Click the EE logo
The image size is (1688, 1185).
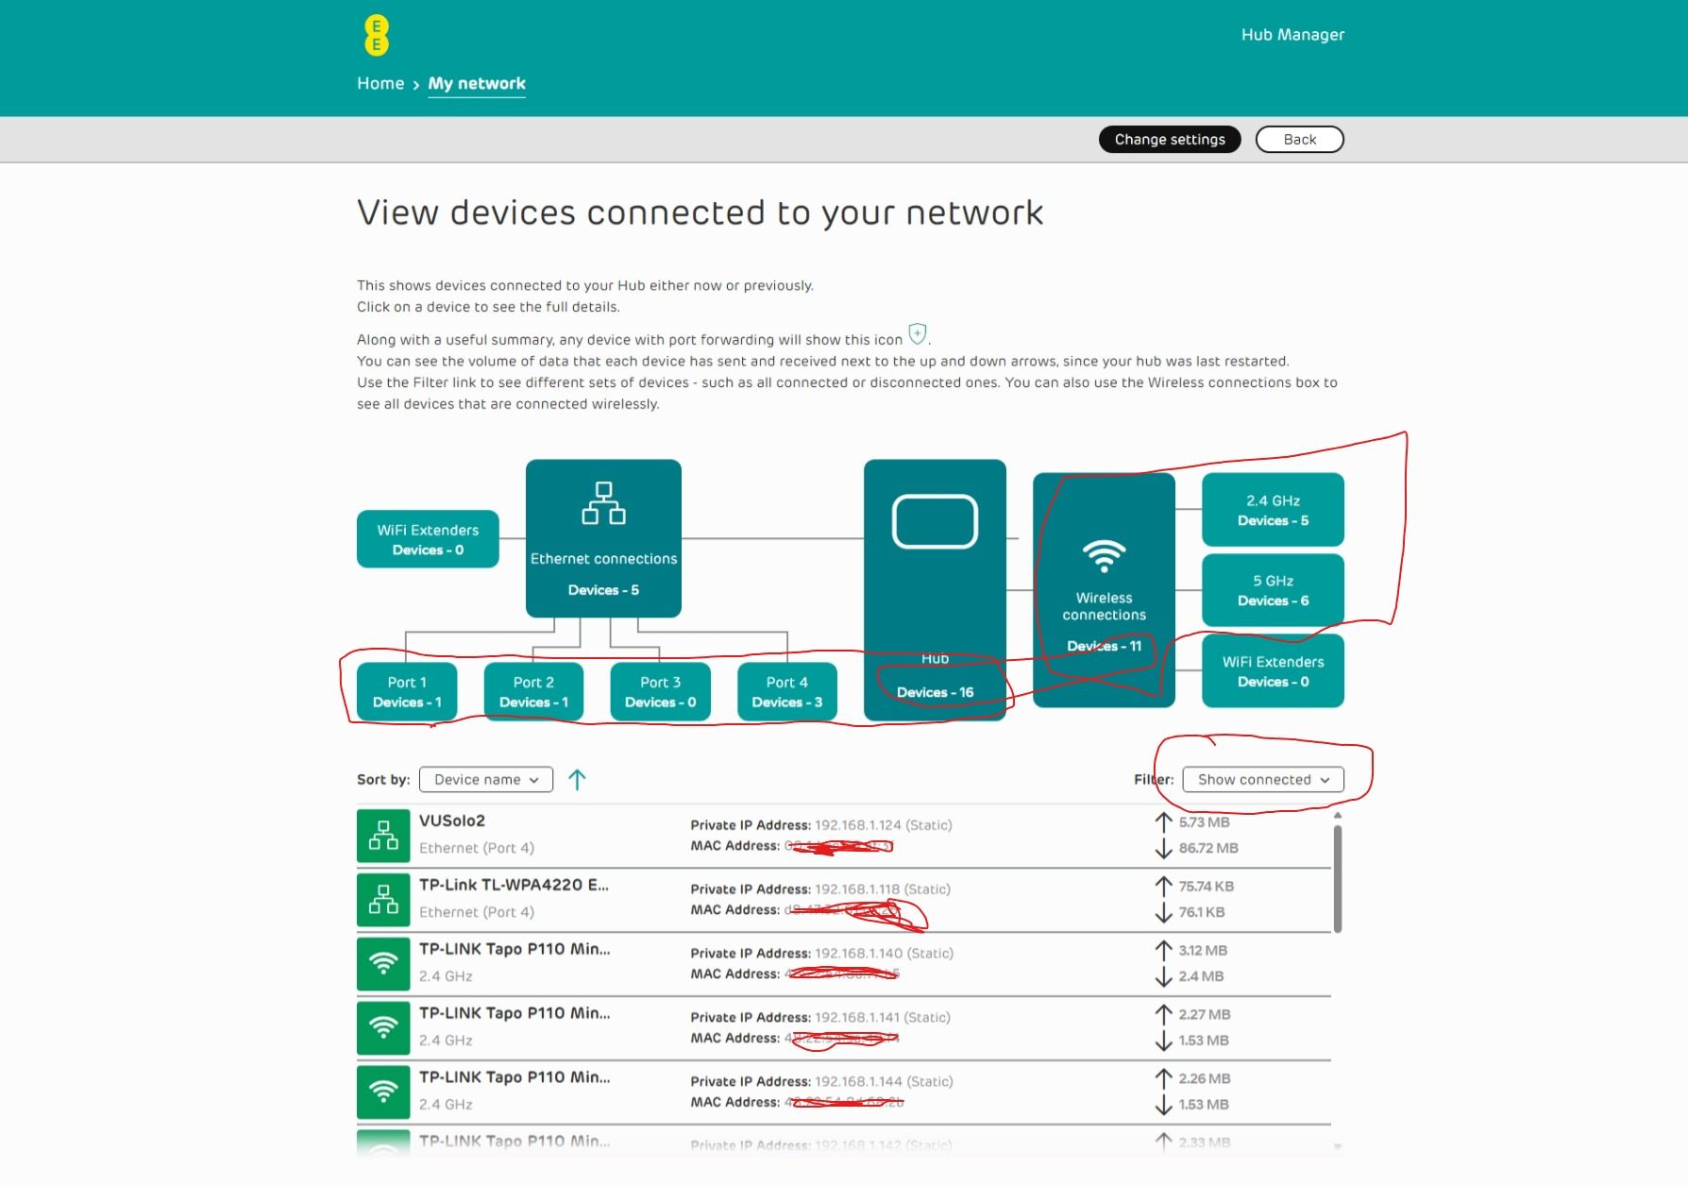pyautogui.click(x=377, y=36)
